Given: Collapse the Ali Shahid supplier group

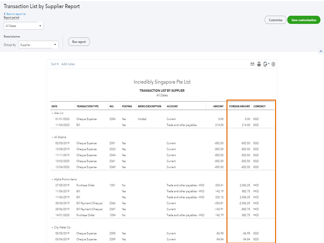Looking at the screenshot, I should point(52,137).
